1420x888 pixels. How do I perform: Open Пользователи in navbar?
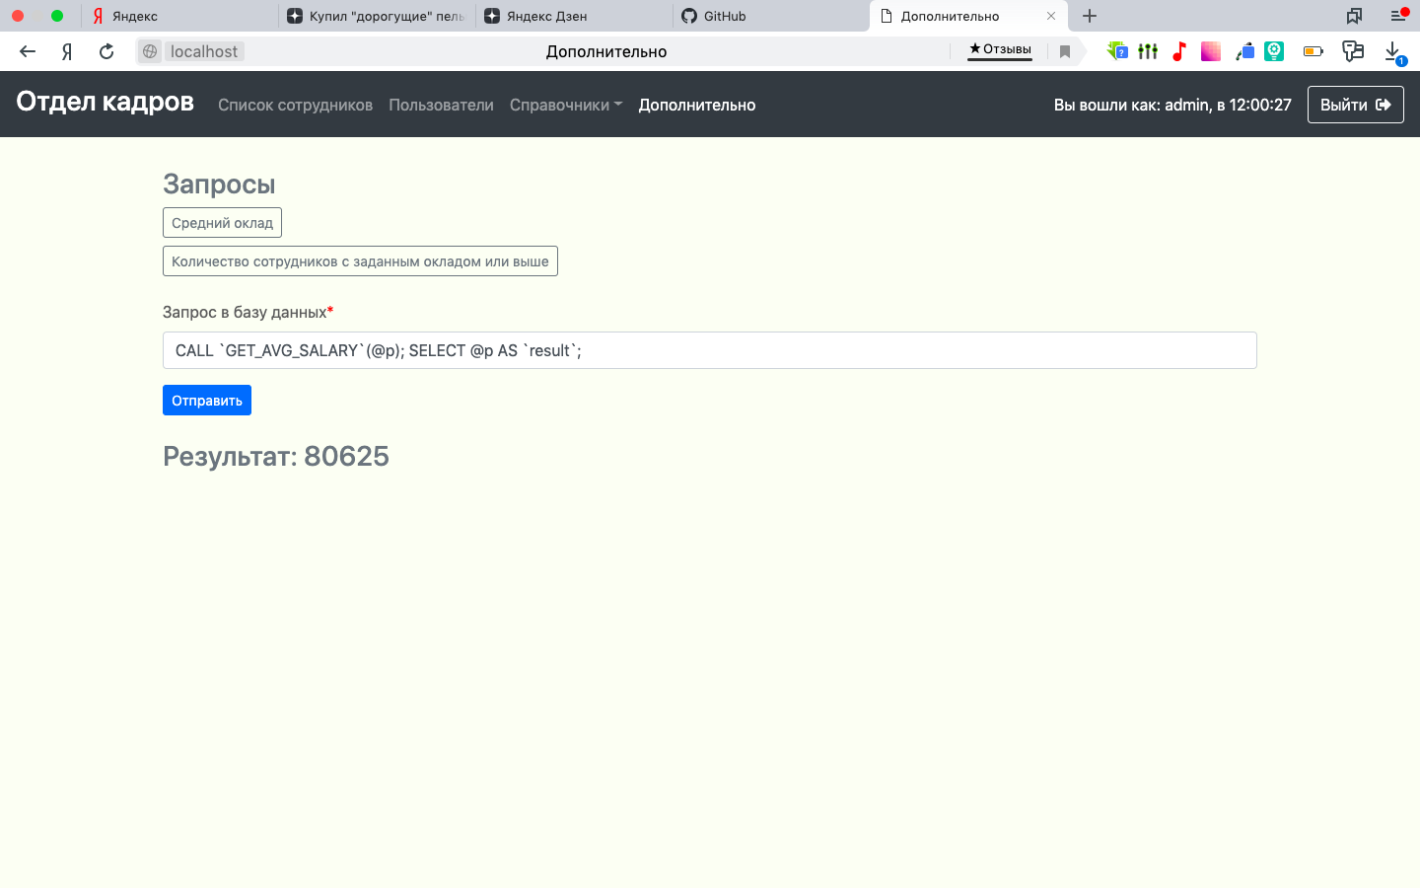(441, 105)
